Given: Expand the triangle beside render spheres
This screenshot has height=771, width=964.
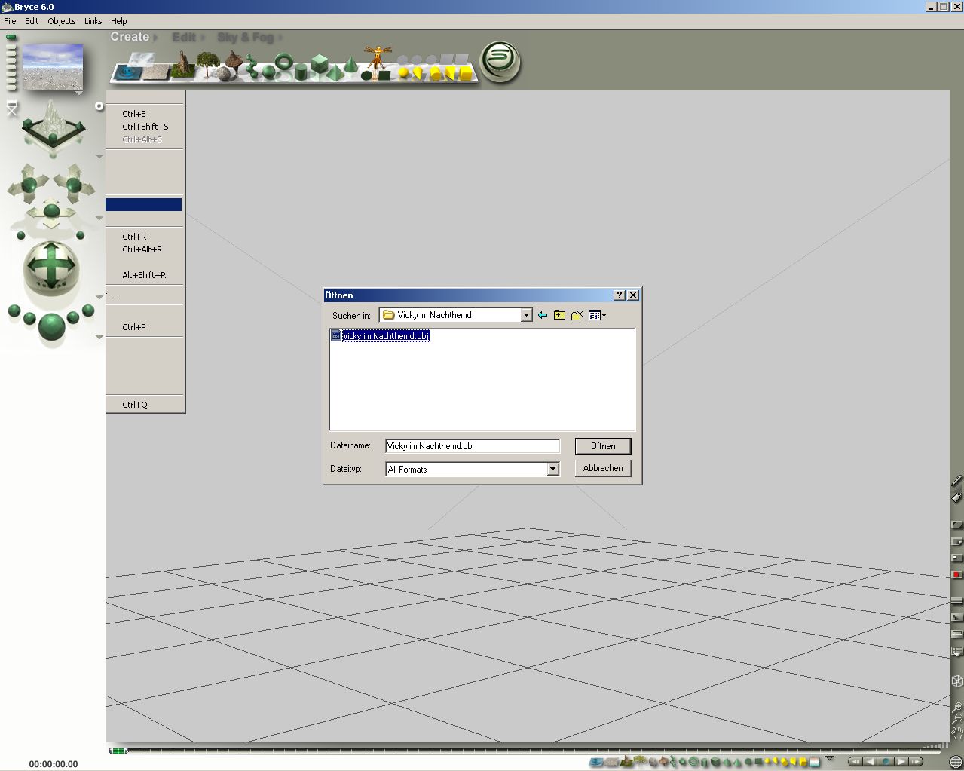Looking at the screenshot, I should point(99,337).
